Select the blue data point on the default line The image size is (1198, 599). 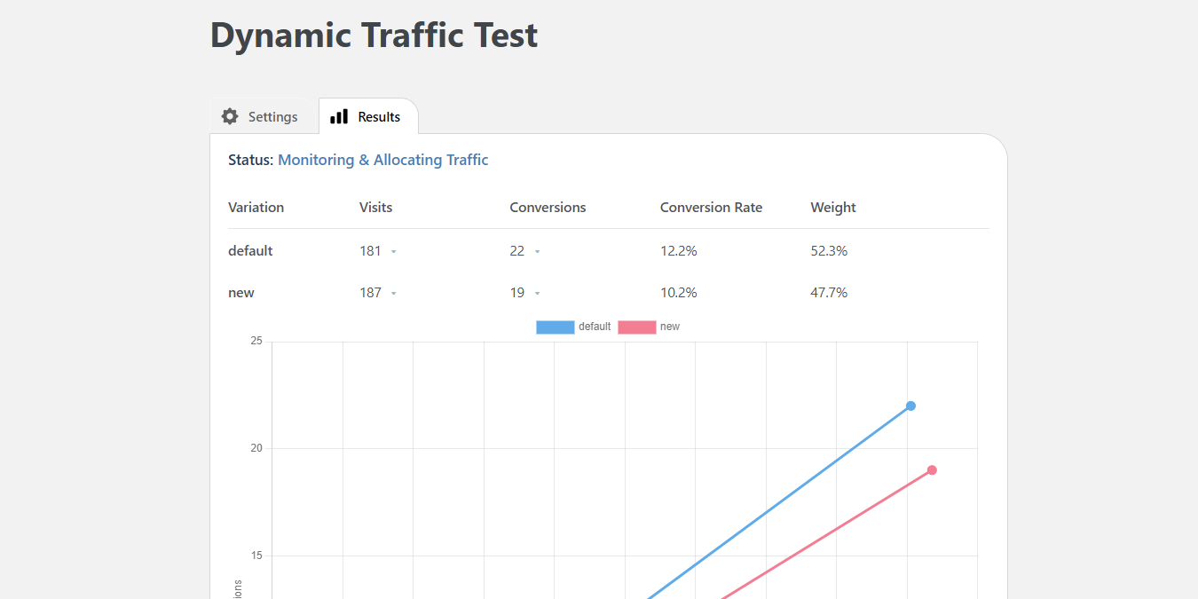(910, 406)
